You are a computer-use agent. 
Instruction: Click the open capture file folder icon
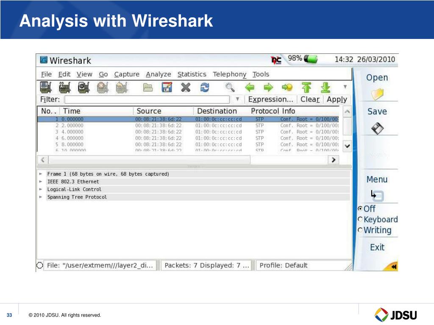(x=148, y=88)
